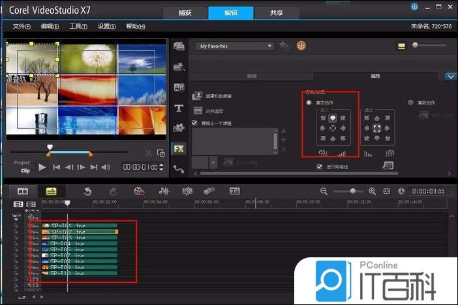Switch to the 捕获 capture tab
458x305 pixels.
185,13
